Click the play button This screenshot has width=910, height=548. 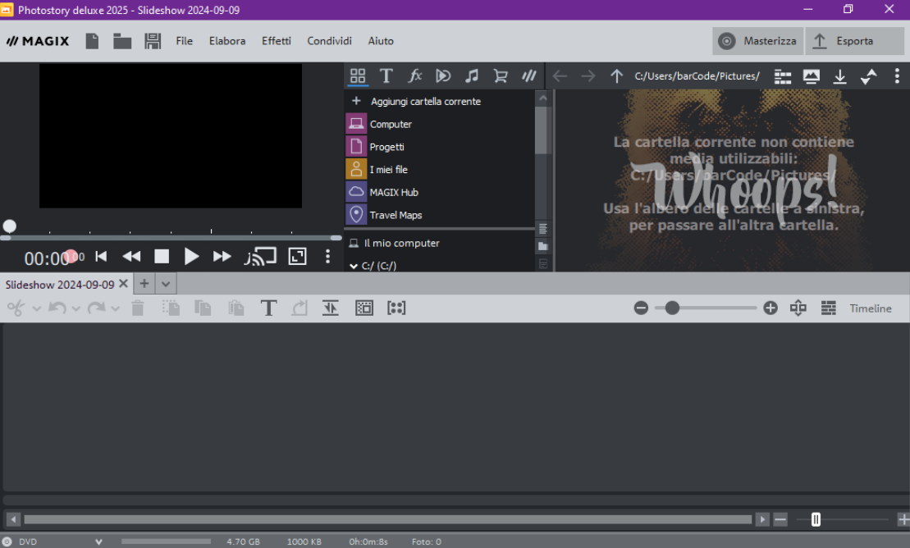[191, 257]
